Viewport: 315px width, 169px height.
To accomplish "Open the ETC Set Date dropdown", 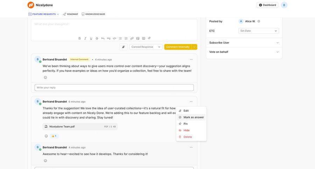I will coord(259,31).
